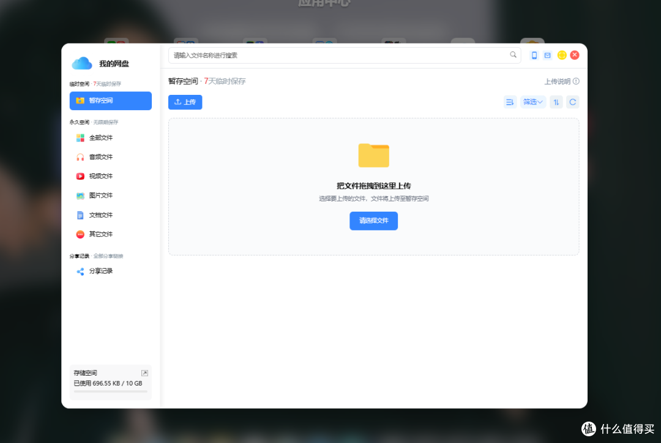Click the 7天临时保存 heading text in the main pane
The height and width of the screenshot is (443, 661).
click(225, 81)
